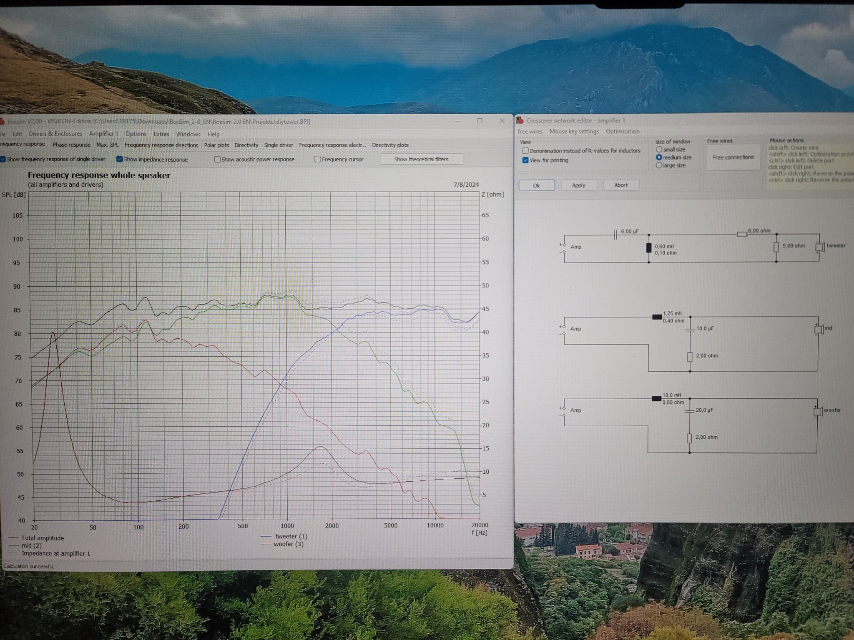Open the Help menu
Screen dimensions: 854x640
coord(213,134)
